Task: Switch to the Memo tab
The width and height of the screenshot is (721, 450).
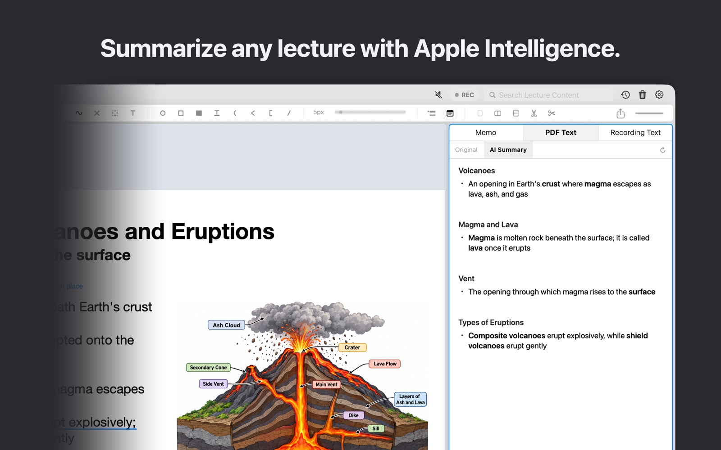Action: tap(486, 132)
